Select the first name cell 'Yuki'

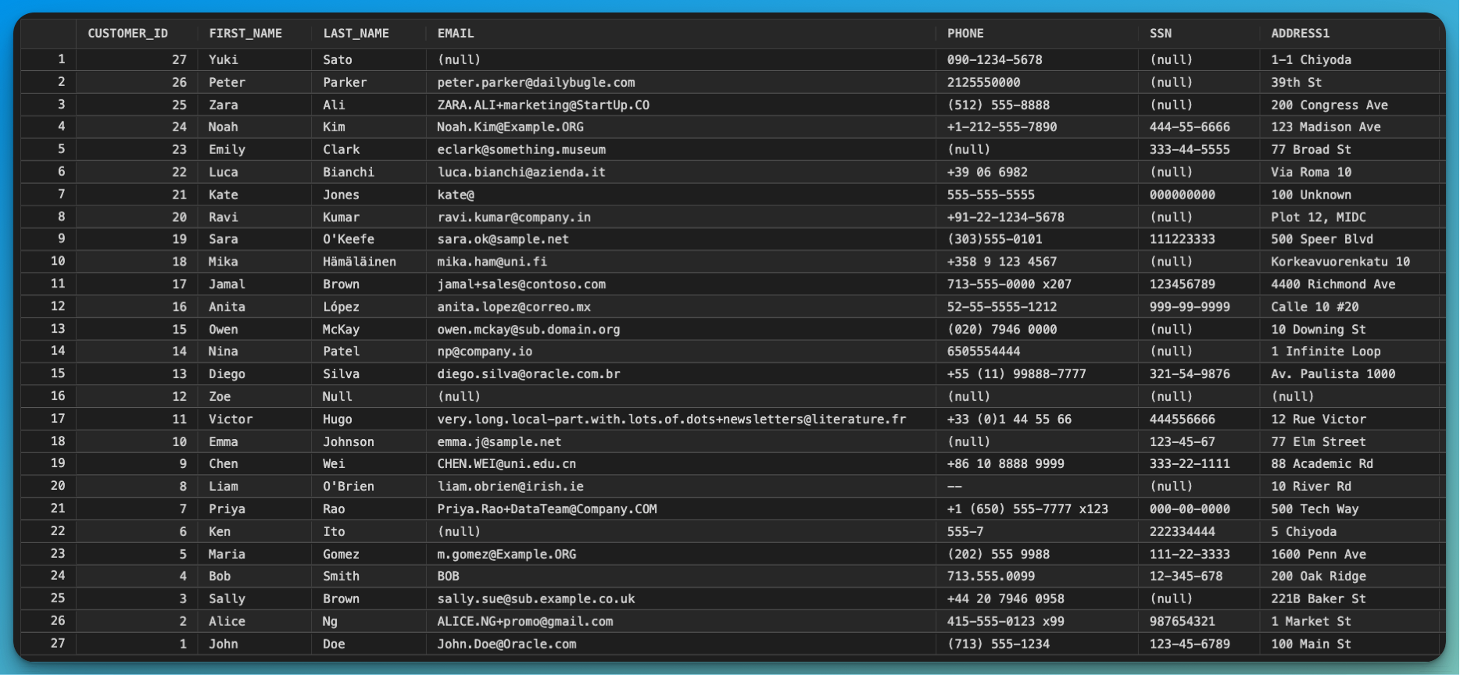[x=223, y=59]
